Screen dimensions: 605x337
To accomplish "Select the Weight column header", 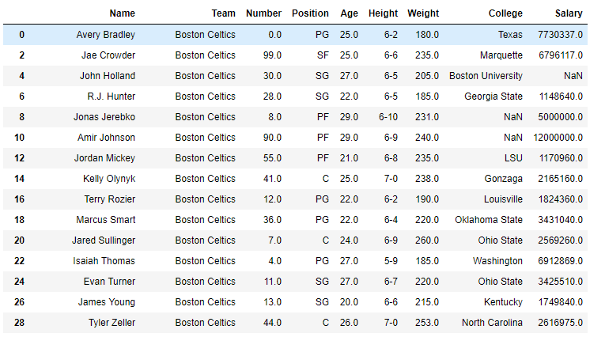I will [x=423, y=13].
